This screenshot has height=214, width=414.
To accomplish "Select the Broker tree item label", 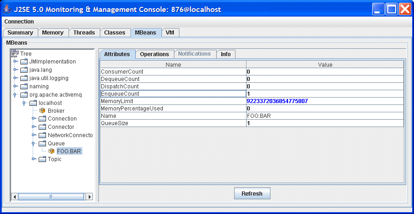I will pyautogui.click(x=56, y=111).
